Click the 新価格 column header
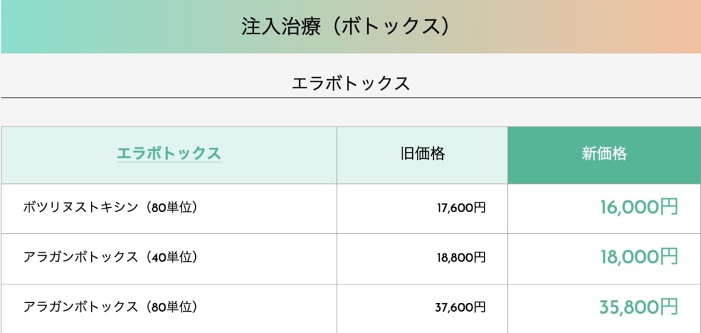 point(604,154)
